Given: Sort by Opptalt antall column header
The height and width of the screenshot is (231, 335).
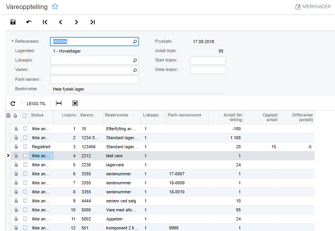Looking at the screenshot, I should (x=261, y=117).
